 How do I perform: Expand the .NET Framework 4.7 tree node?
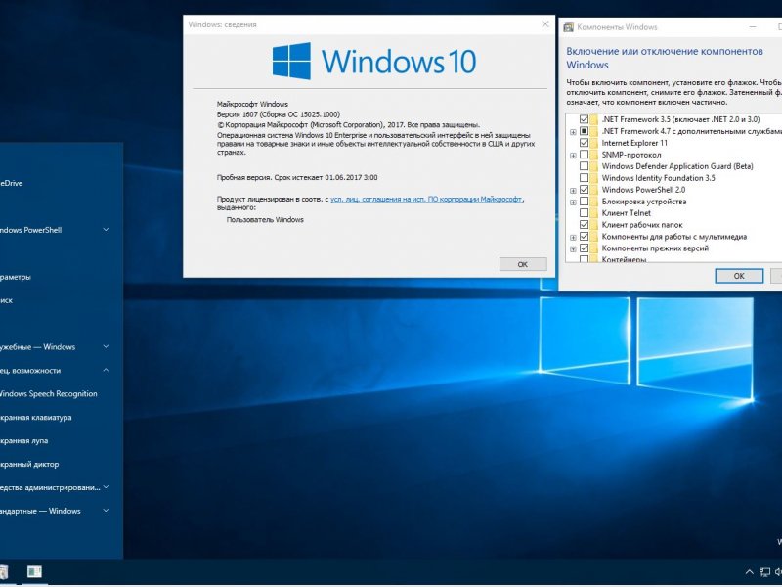[573, 132]
